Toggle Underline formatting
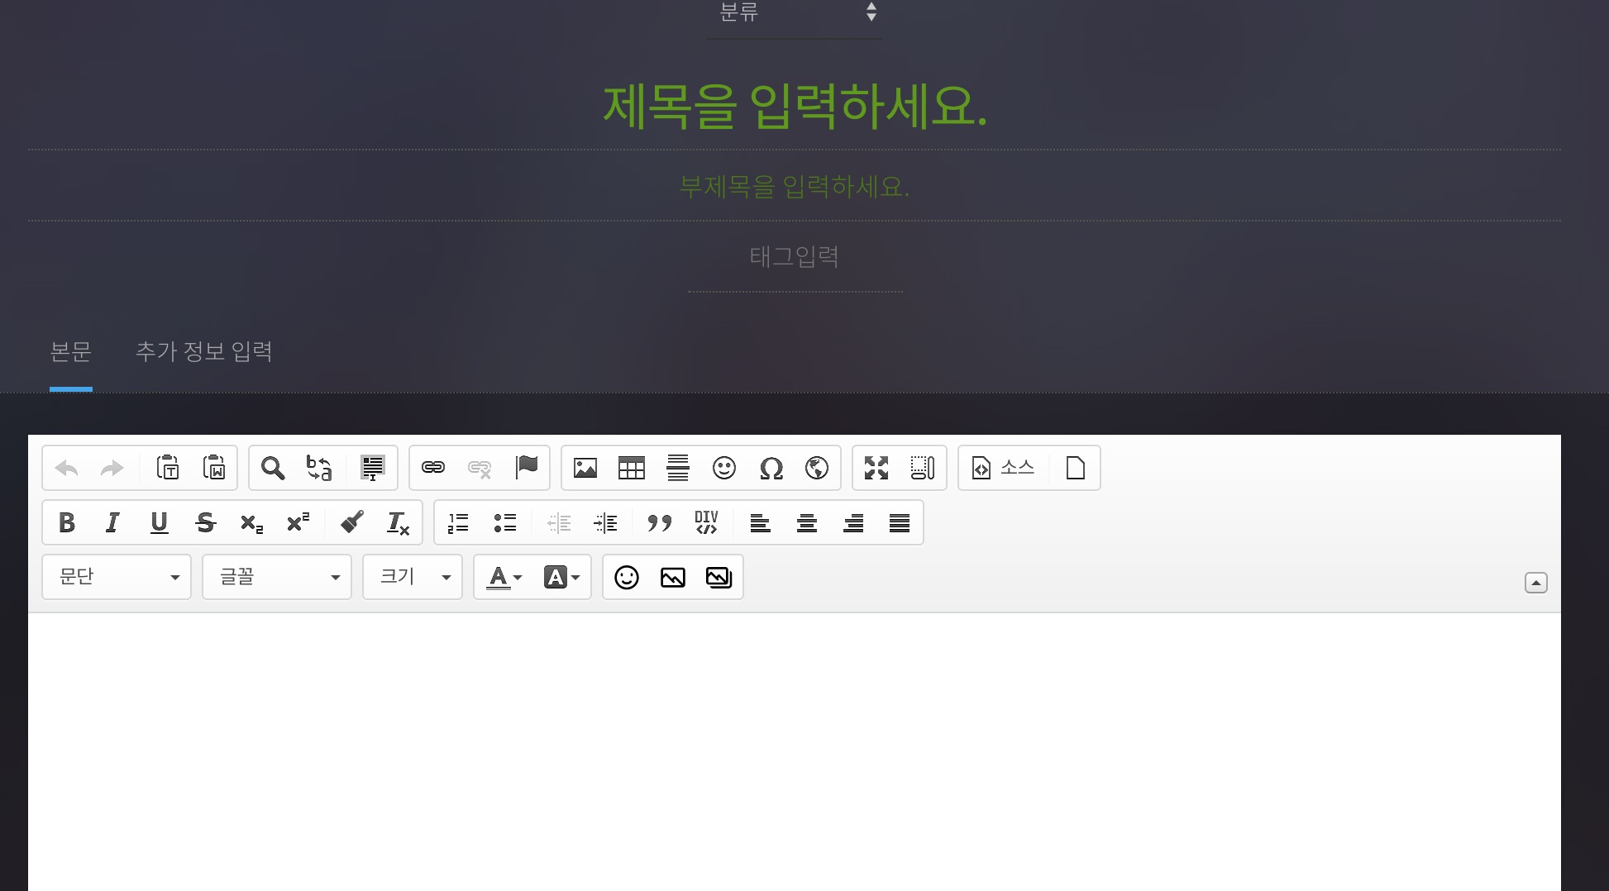The image size is (1609, 891). click(x=160, y=522)
